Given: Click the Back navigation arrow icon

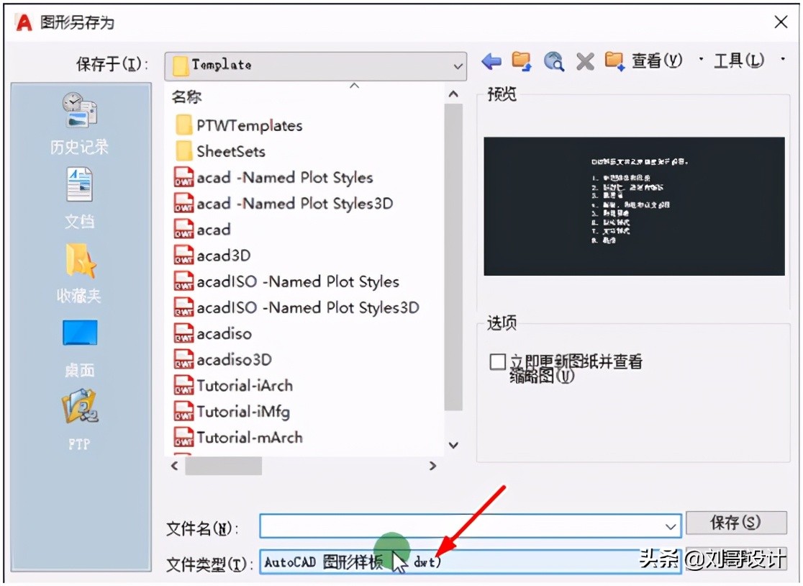Looking at the screenshot, I should tap(491, 61).
